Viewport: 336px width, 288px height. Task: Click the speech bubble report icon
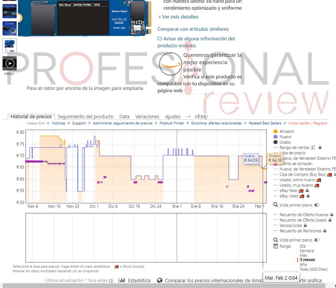coord(159,39)
